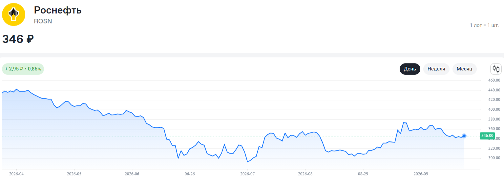
Task: Click the Rosneft yellow company logo
Action: coord(14,14)
